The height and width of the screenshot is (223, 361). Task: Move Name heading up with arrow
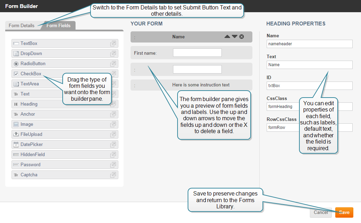(x=227, y=37)
